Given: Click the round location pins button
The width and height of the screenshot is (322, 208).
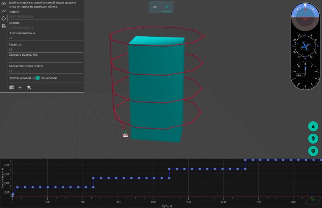Looking at the screenshot, I should (313, 151).
